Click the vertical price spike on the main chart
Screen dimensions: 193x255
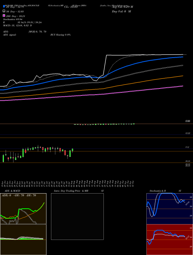click(x=105, y=65)
